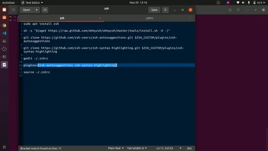Click the Save button
Image resolution: width=268 pixels, height=151 pixels.
click(154, 10)
